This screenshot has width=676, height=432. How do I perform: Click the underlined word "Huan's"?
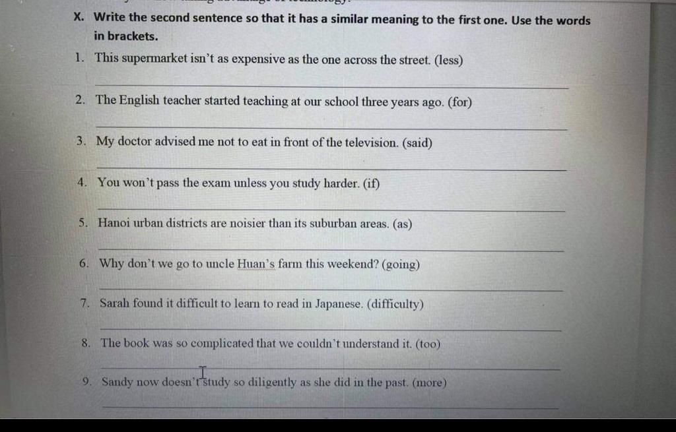[256, 264]
